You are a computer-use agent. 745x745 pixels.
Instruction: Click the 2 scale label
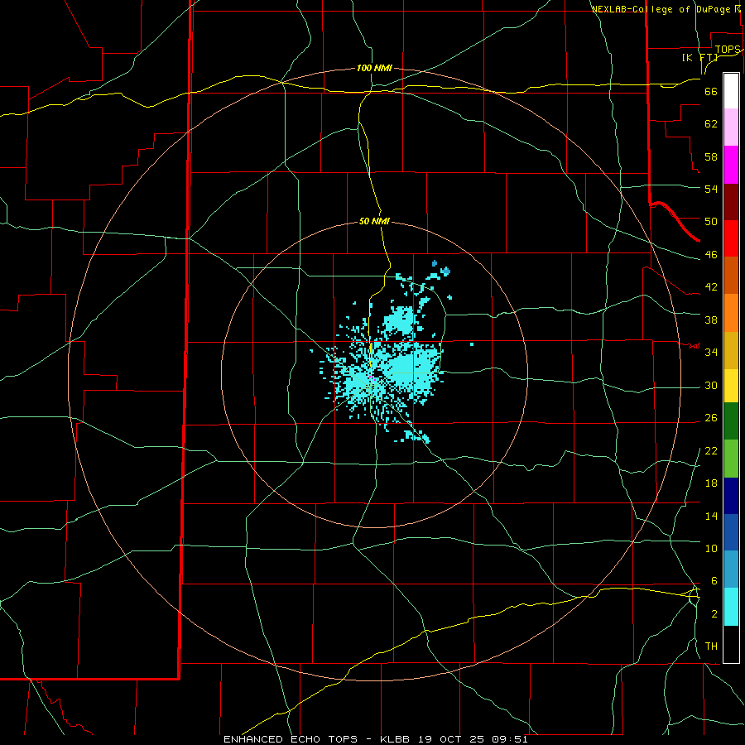[x=714, y=614]
